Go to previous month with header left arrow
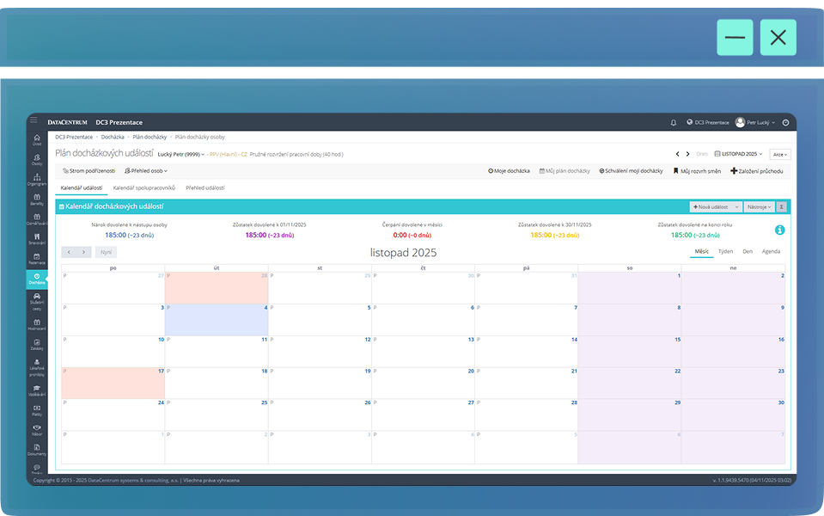The height and width of the screenshot is (516, 824). [x=677, y=154]
